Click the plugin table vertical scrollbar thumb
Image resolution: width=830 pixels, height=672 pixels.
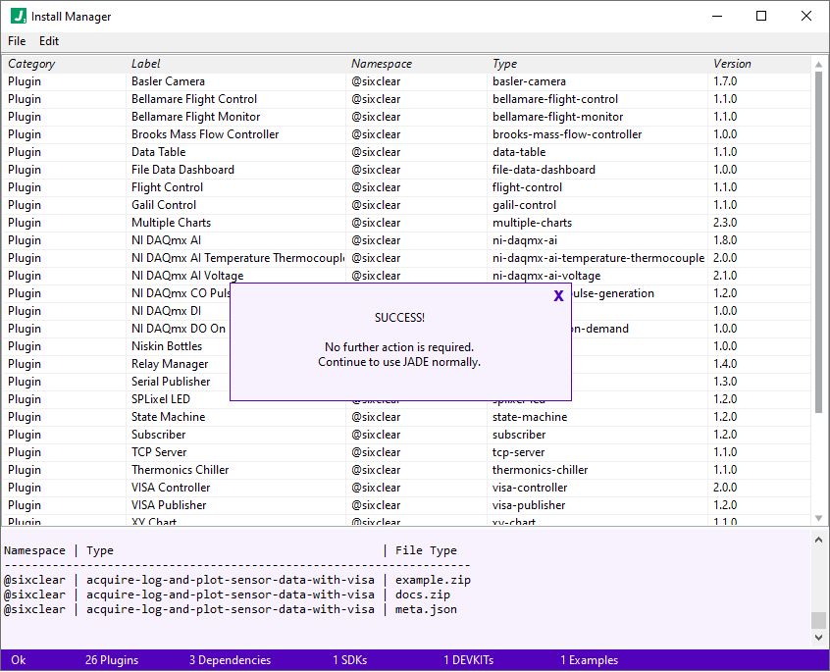pyautogui.click(x=818, y=242)
